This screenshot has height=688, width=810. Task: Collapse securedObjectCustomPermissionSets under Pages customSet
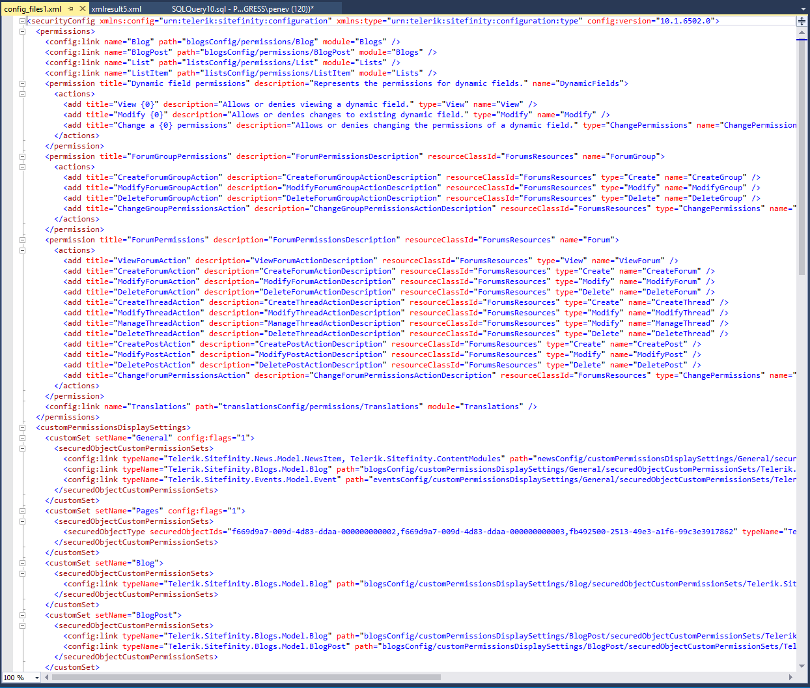tap(22, 521)
